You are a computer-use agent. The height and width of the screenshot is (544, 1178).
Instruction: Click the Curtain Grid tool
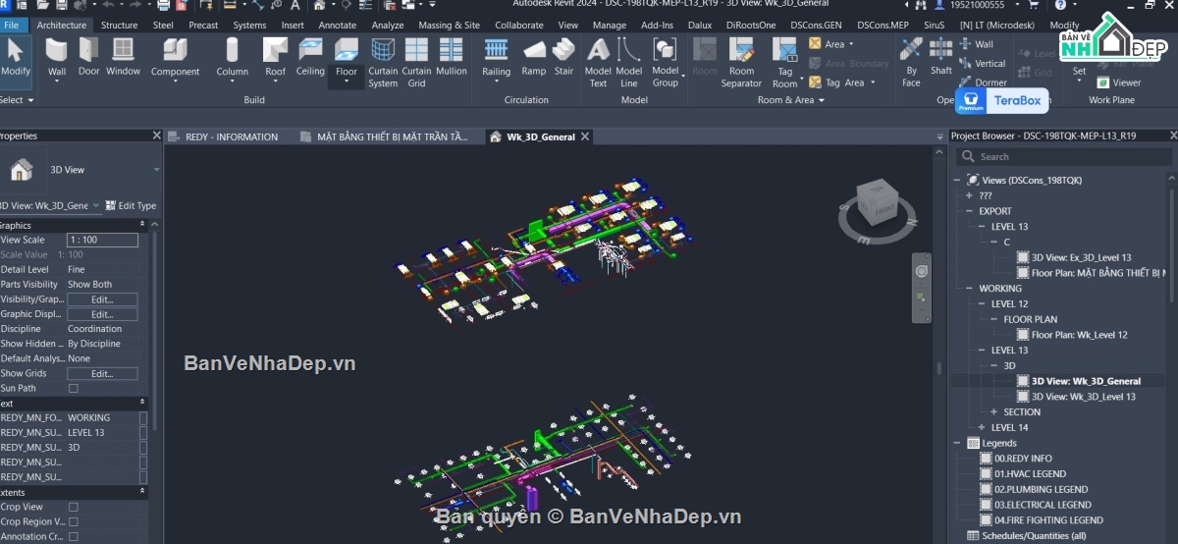(416, 63)
